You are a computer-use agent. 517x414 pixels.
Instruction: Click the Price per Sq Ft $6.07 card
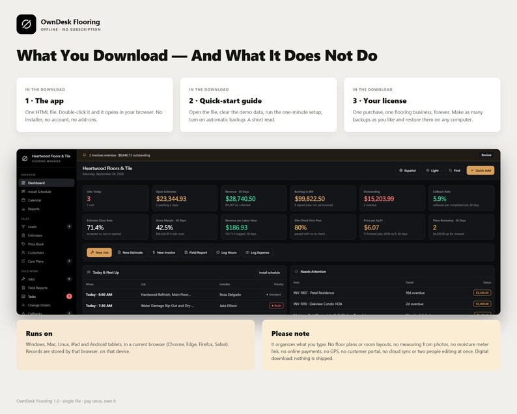(x=393, y=227)
